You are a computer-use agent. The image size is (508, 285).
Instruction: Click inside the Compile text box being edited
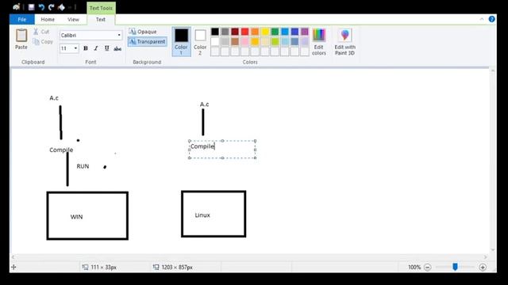pos(222,150)
